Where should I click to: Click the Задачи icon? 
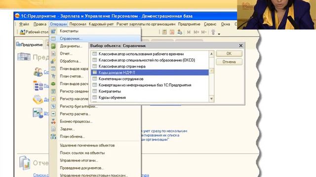[53, 129]
